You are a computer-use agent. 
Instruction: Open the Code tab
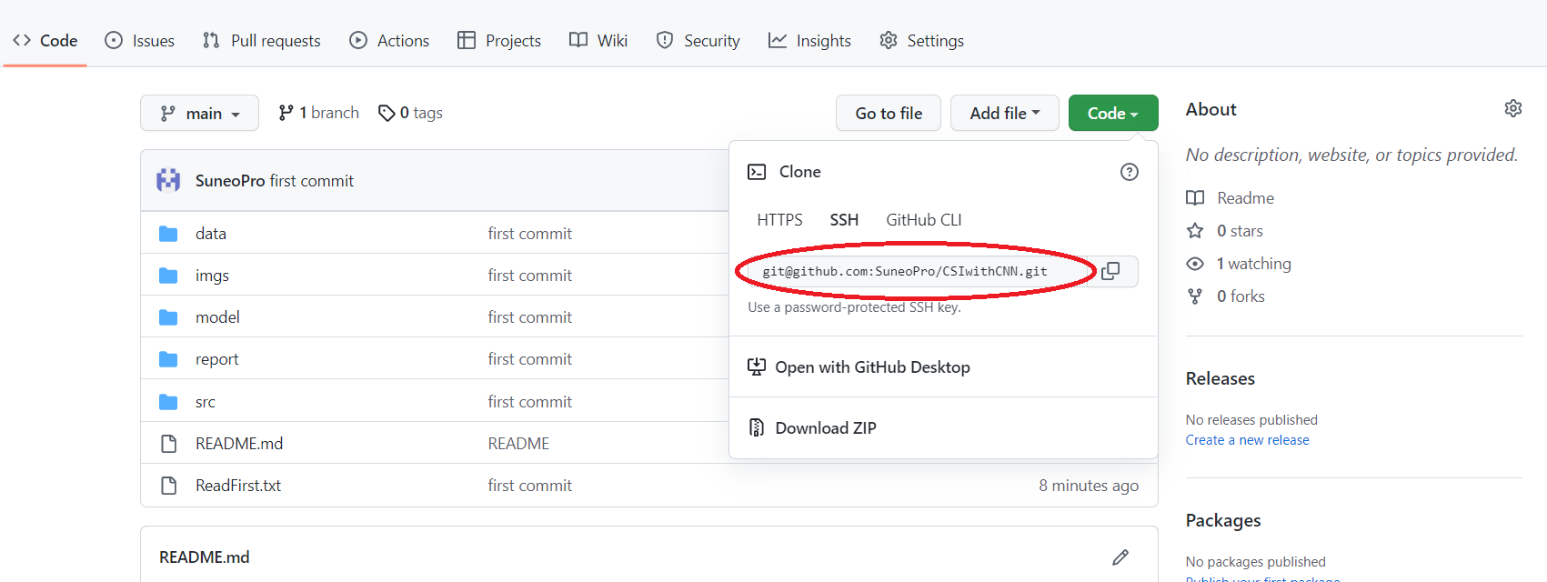[x=45, y=40]
